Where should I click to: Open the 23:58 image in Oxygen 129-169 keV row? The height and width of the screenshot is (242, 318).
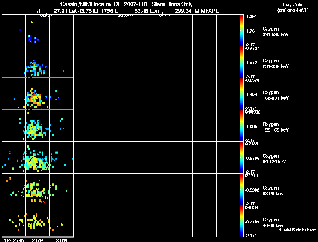(61, 126)
